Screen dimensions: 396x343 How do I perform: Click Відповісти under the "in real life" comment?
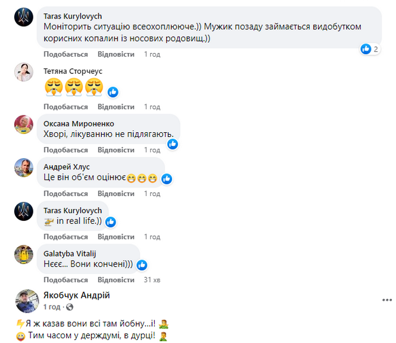pos(116,236)
